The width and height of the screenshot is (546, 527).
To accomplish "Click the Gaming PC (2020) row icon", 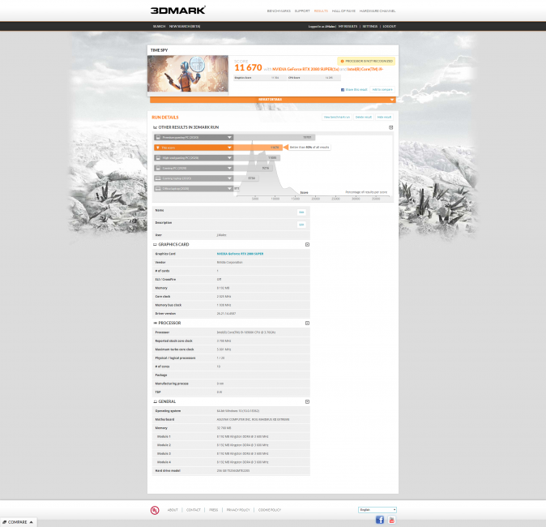I will 158,168.
